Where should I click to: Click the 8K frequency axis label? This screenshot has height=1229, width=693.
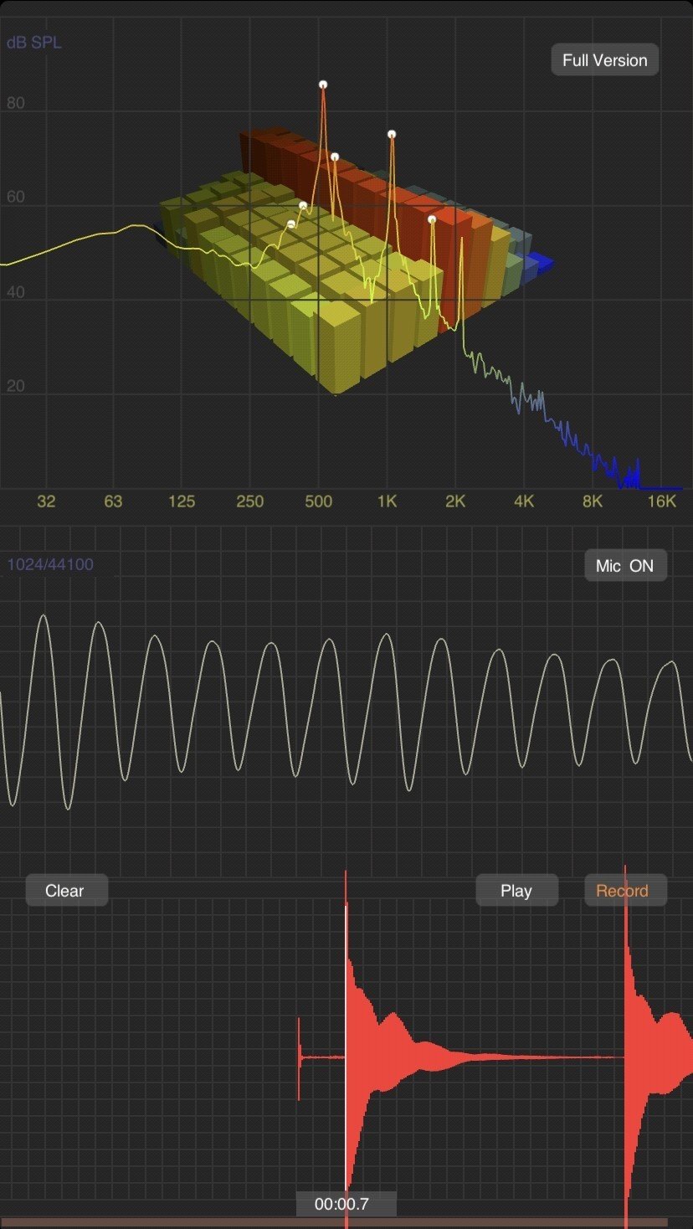pyautogui.click(x=593, y=501)
